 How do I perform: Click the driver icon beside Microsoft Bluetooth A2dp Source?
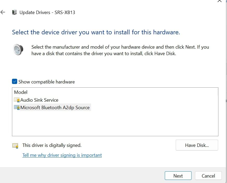pyautogui.click(x=16, y=107)
